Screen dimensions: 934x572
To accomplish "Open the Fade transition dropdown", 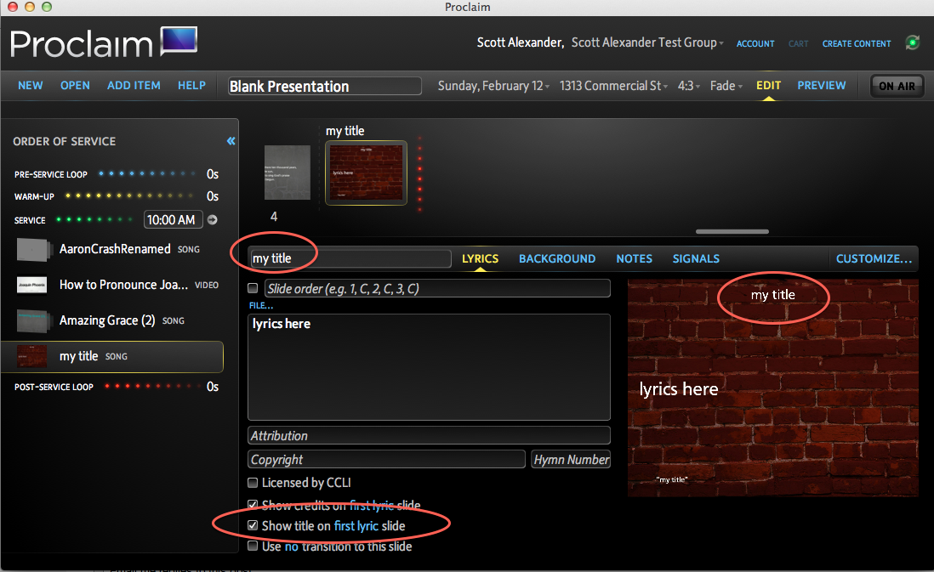I will coord(726,86).
